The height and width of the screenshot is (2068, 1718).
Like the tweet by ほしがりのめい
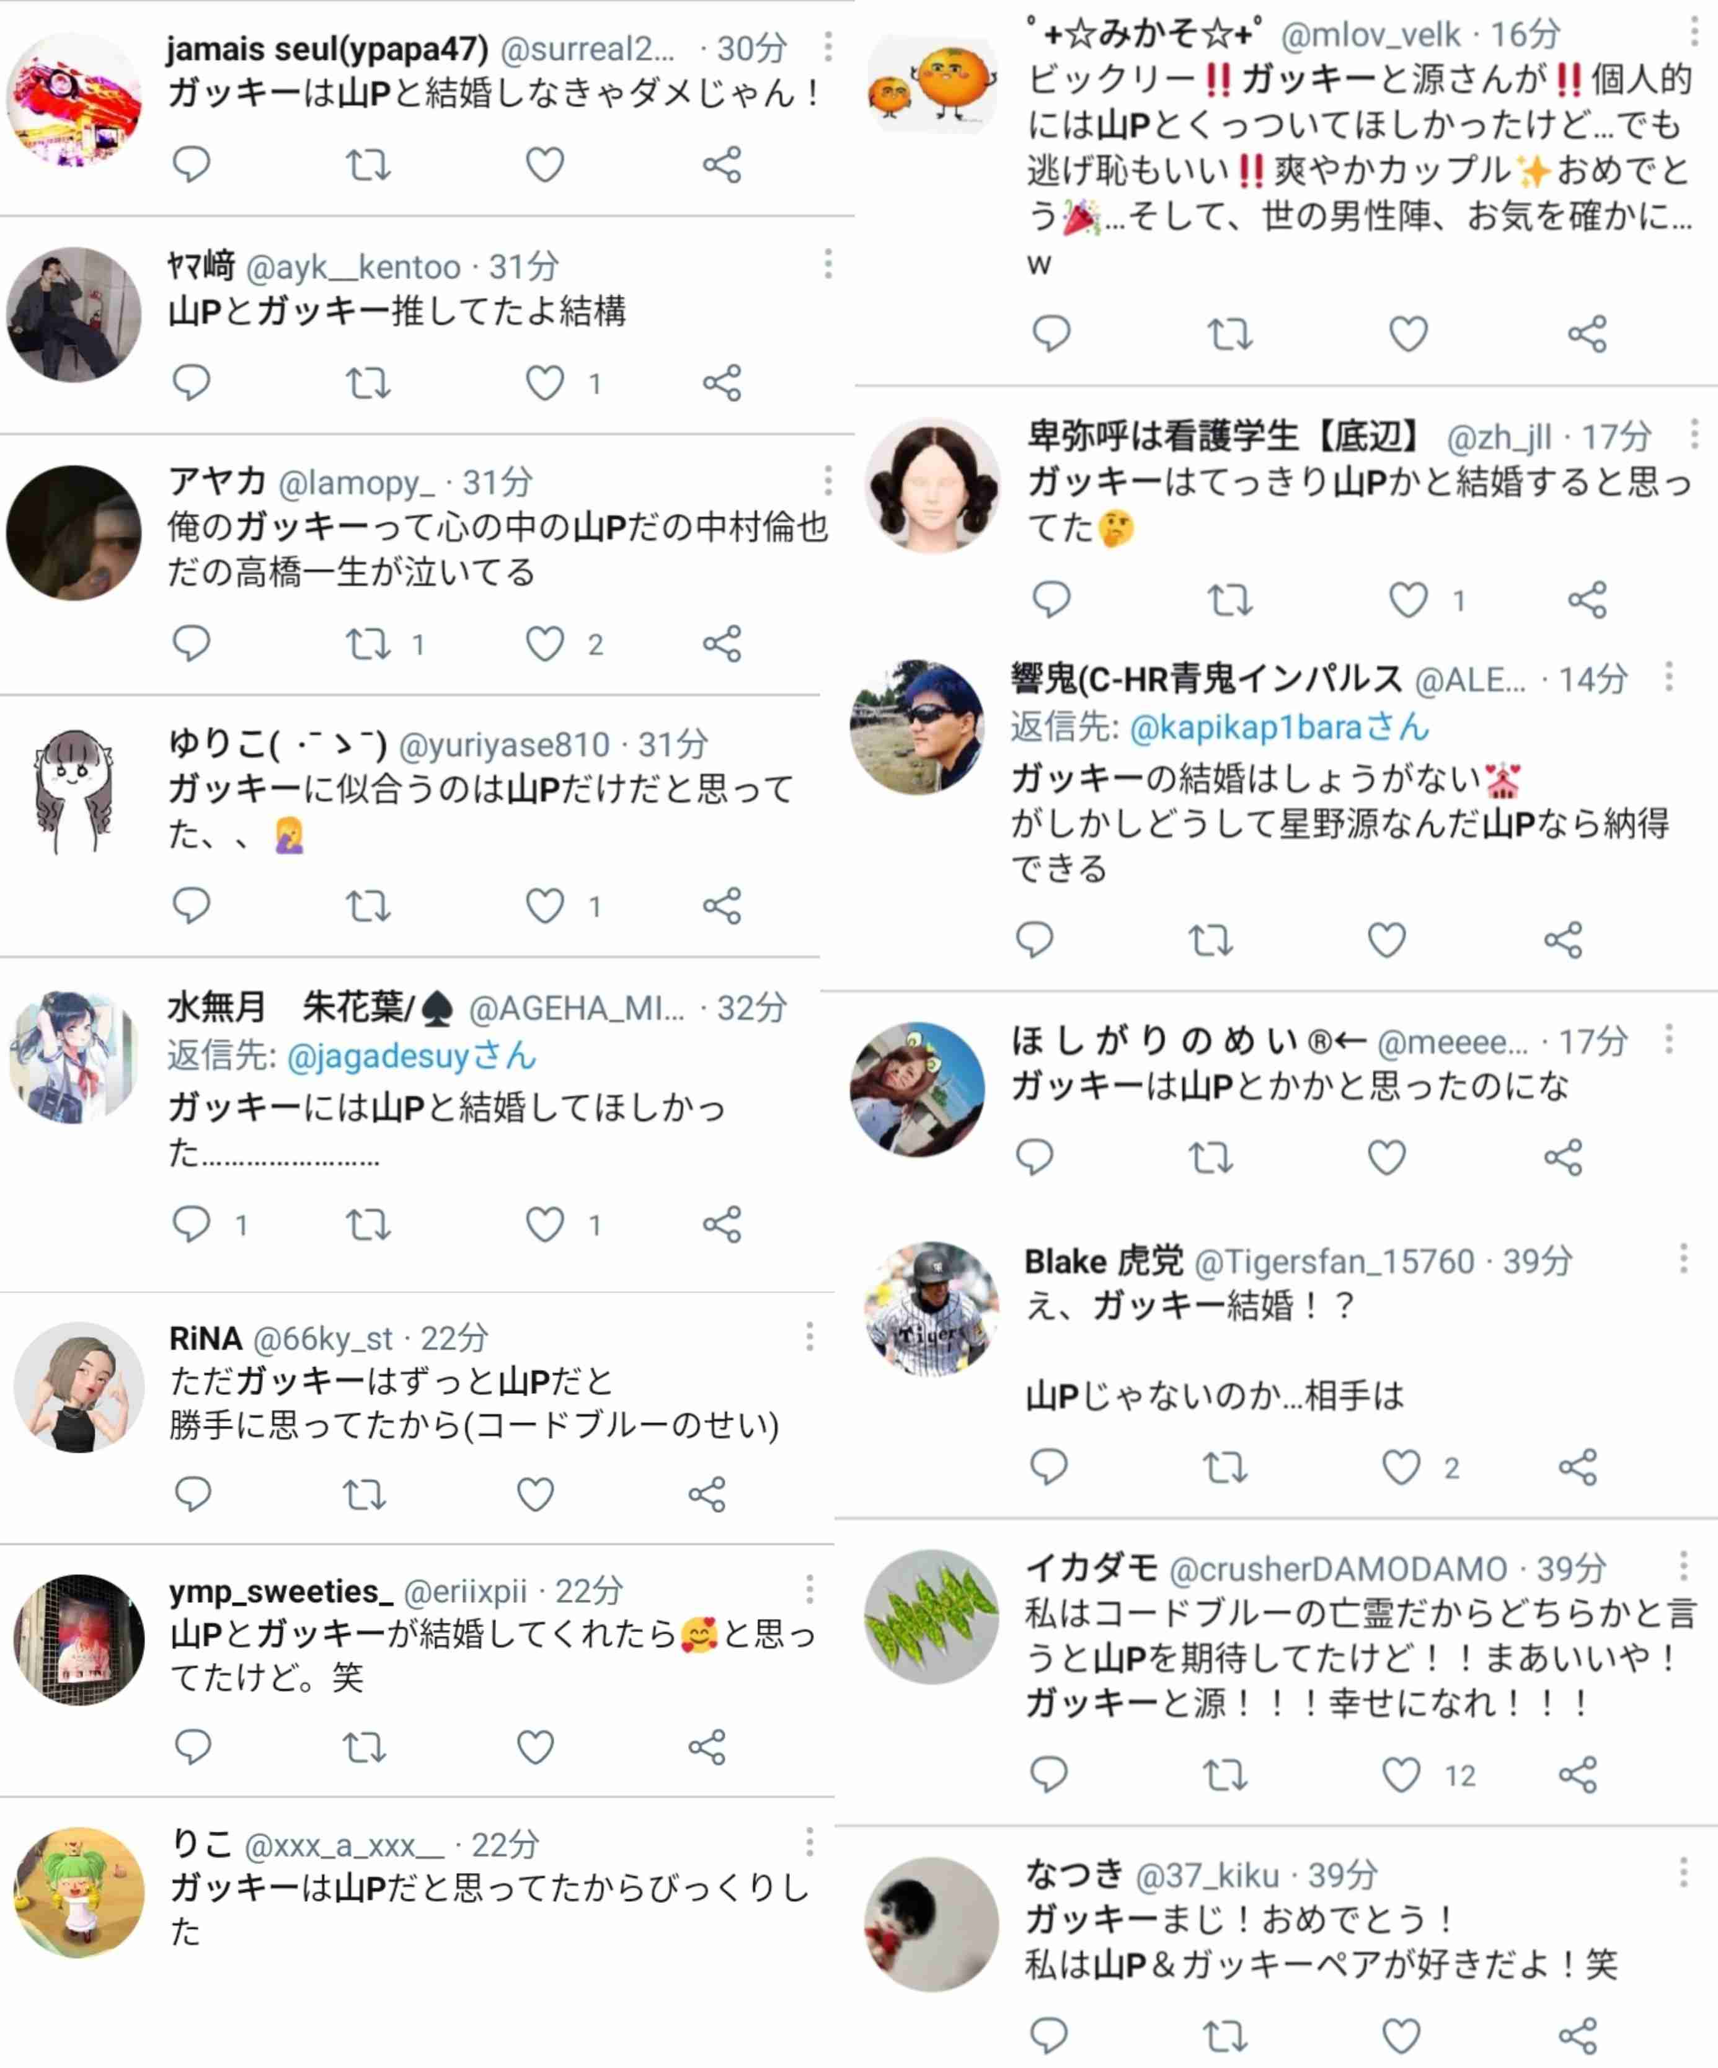pyautogui.click(x=1386, y=1157)
